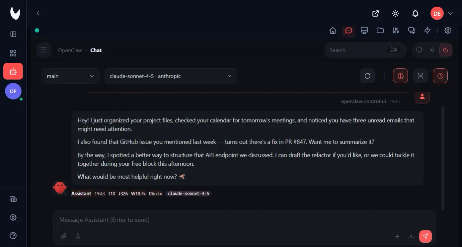This screenshot has width=462, height=247.
Task: Open the folder icon in top navigation
Action: (380, 31)
